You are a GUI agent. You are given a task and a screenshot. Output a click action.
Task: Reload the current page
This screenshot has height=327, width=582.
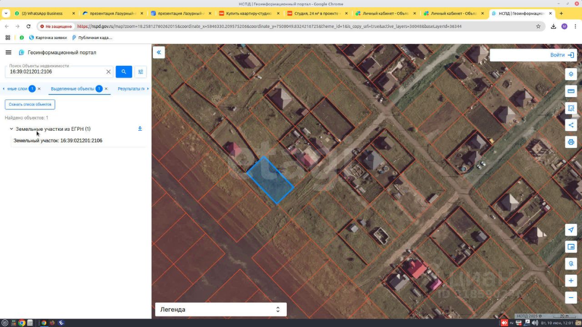[x=28, y=26]
